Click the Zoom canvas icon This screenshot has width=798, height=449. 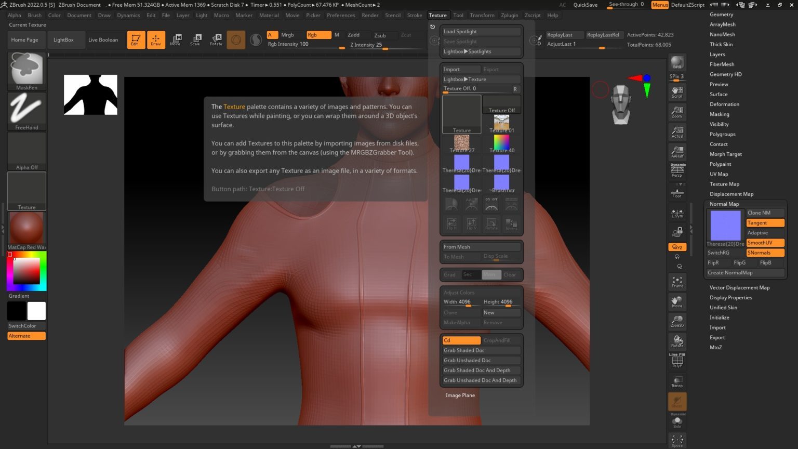(677, 112)
